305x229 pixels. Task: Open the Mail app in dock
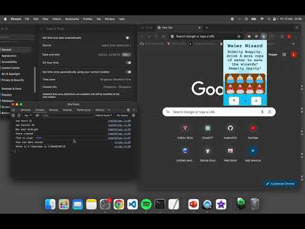point(78,204)
